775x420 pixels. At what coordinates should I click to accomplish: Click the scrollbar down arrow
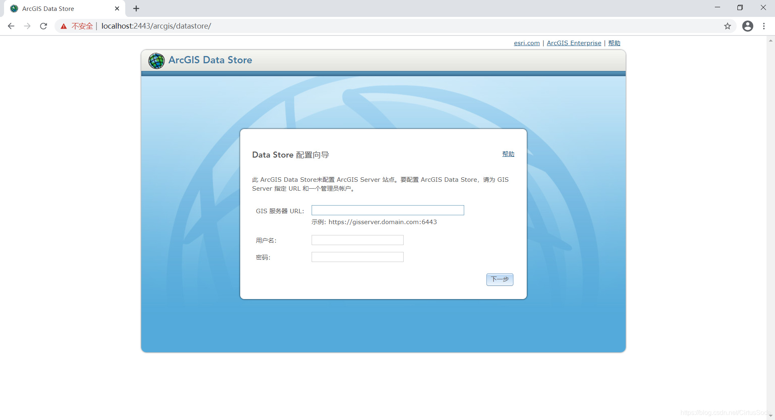click(x=771, y=416)
